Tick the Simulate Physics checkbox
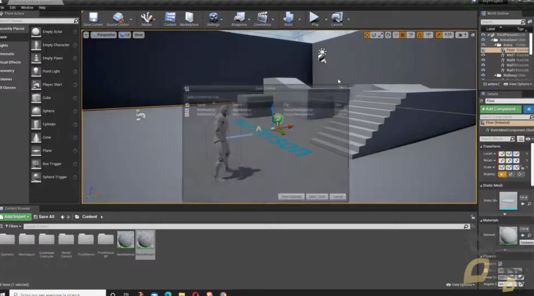This screenshot has width=534, height=296. (x=500, y=264)
